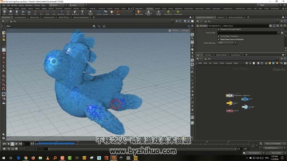The width and height of the screenshot is (287, 161).
Task: Open the network editor Add menu
Action: pos(200,63)
